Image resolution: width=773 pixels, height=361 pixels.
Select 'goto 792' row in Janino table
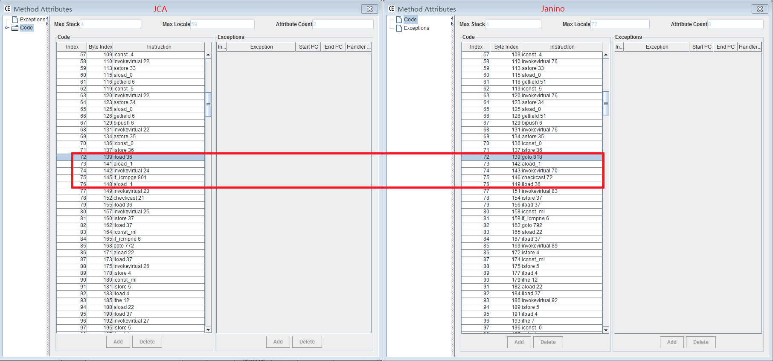532,225
